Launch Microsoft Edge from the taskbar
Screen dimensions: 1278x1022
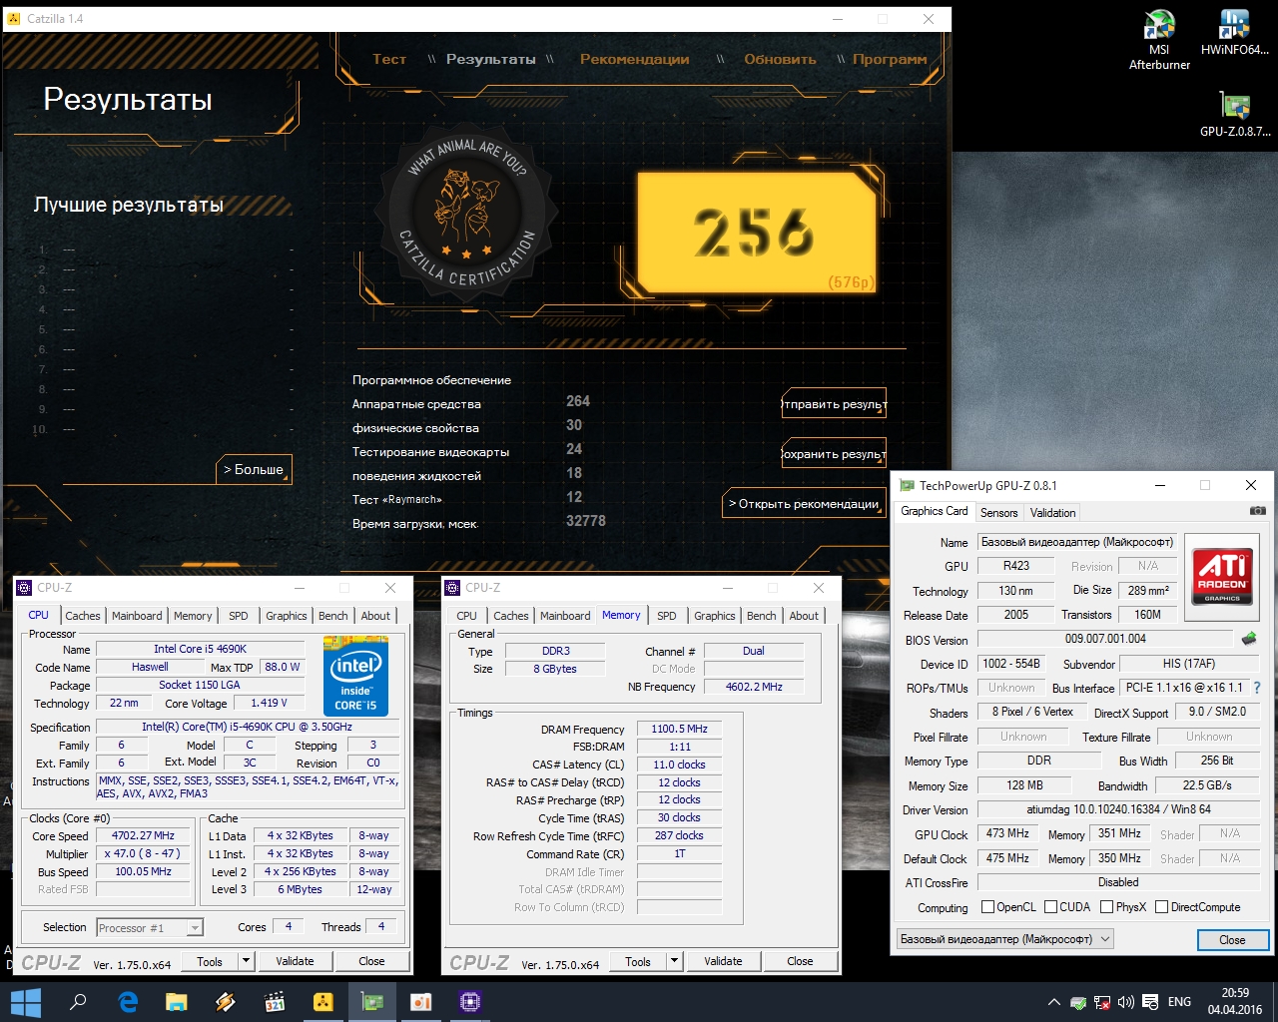128,1002
